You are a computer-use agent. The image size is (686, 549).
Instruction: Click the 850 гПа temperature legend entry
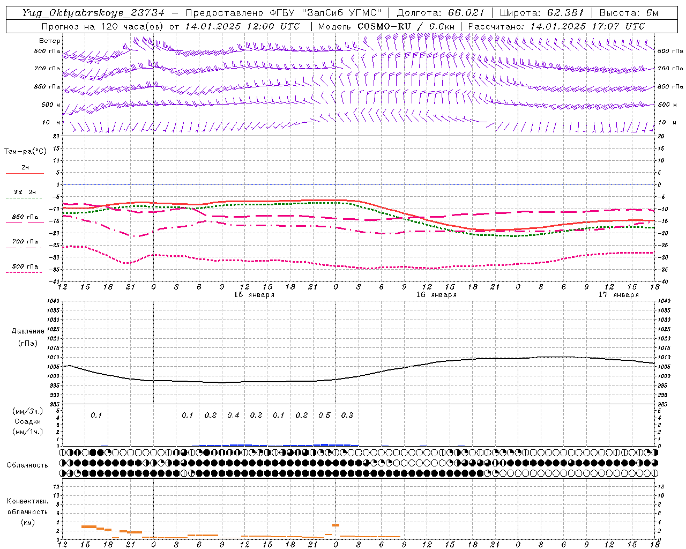pyautogui.click(x=25, y=219)
